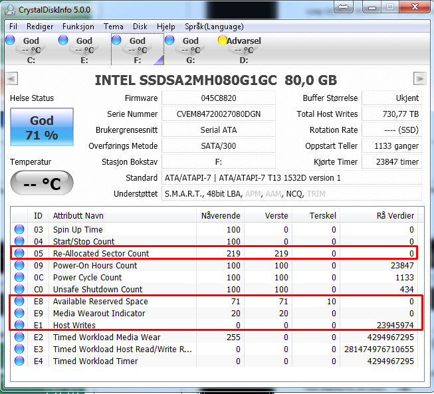
Task: Open the Tema menu
Action: pyautogui.click(x=114, y=27)
